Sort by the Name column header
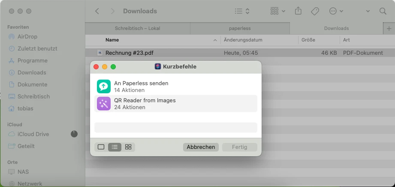Viewport: 395px width, 187px height. [x=112, y=40]
